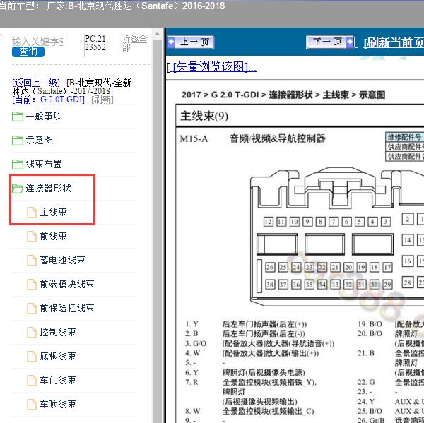This screenshot has width=424, height=423.
Task: Click the 音频/视频&导航控制器 title
Action: pyautogui.click(x=278, y=138)
